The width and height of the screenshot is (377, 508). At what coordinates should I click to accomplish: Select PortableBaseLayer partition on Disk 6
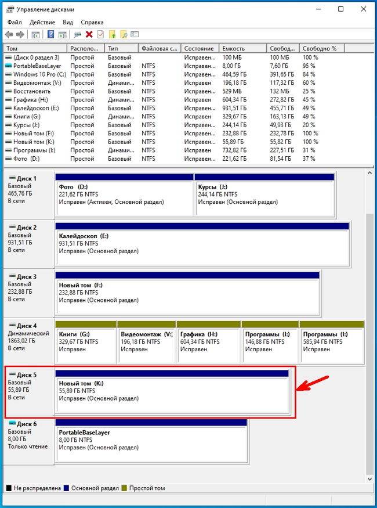click(x=151, y=441)
